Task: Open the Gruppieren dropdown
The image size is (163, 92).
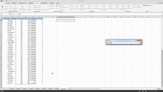Action: click(117, 7)
